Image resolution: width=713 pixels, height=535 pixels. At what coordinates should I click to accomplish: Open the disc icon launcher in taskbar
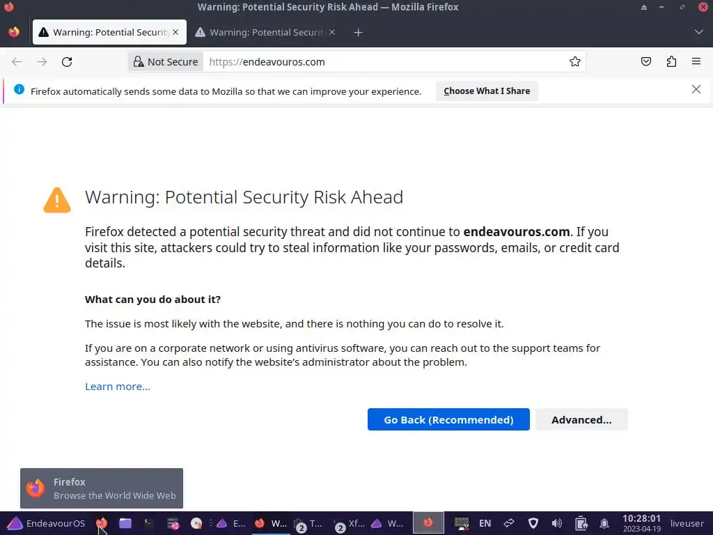tap(196, 524)
